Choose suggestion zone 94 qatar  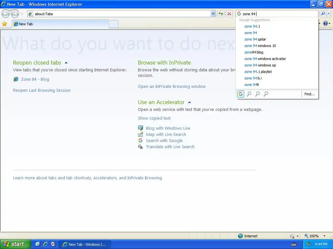[x=277, y=39]
